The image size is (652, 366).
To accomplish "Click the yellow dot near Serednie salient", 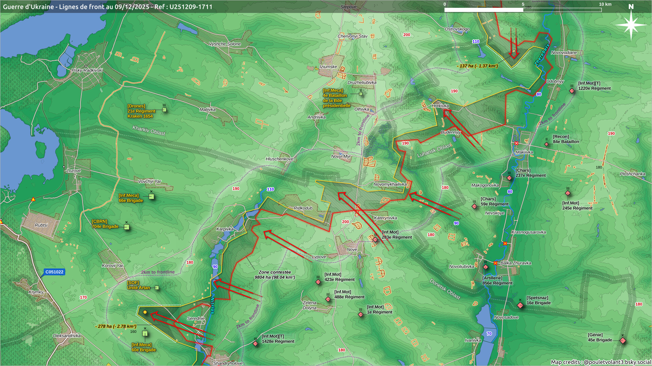I will click(145, 312).
